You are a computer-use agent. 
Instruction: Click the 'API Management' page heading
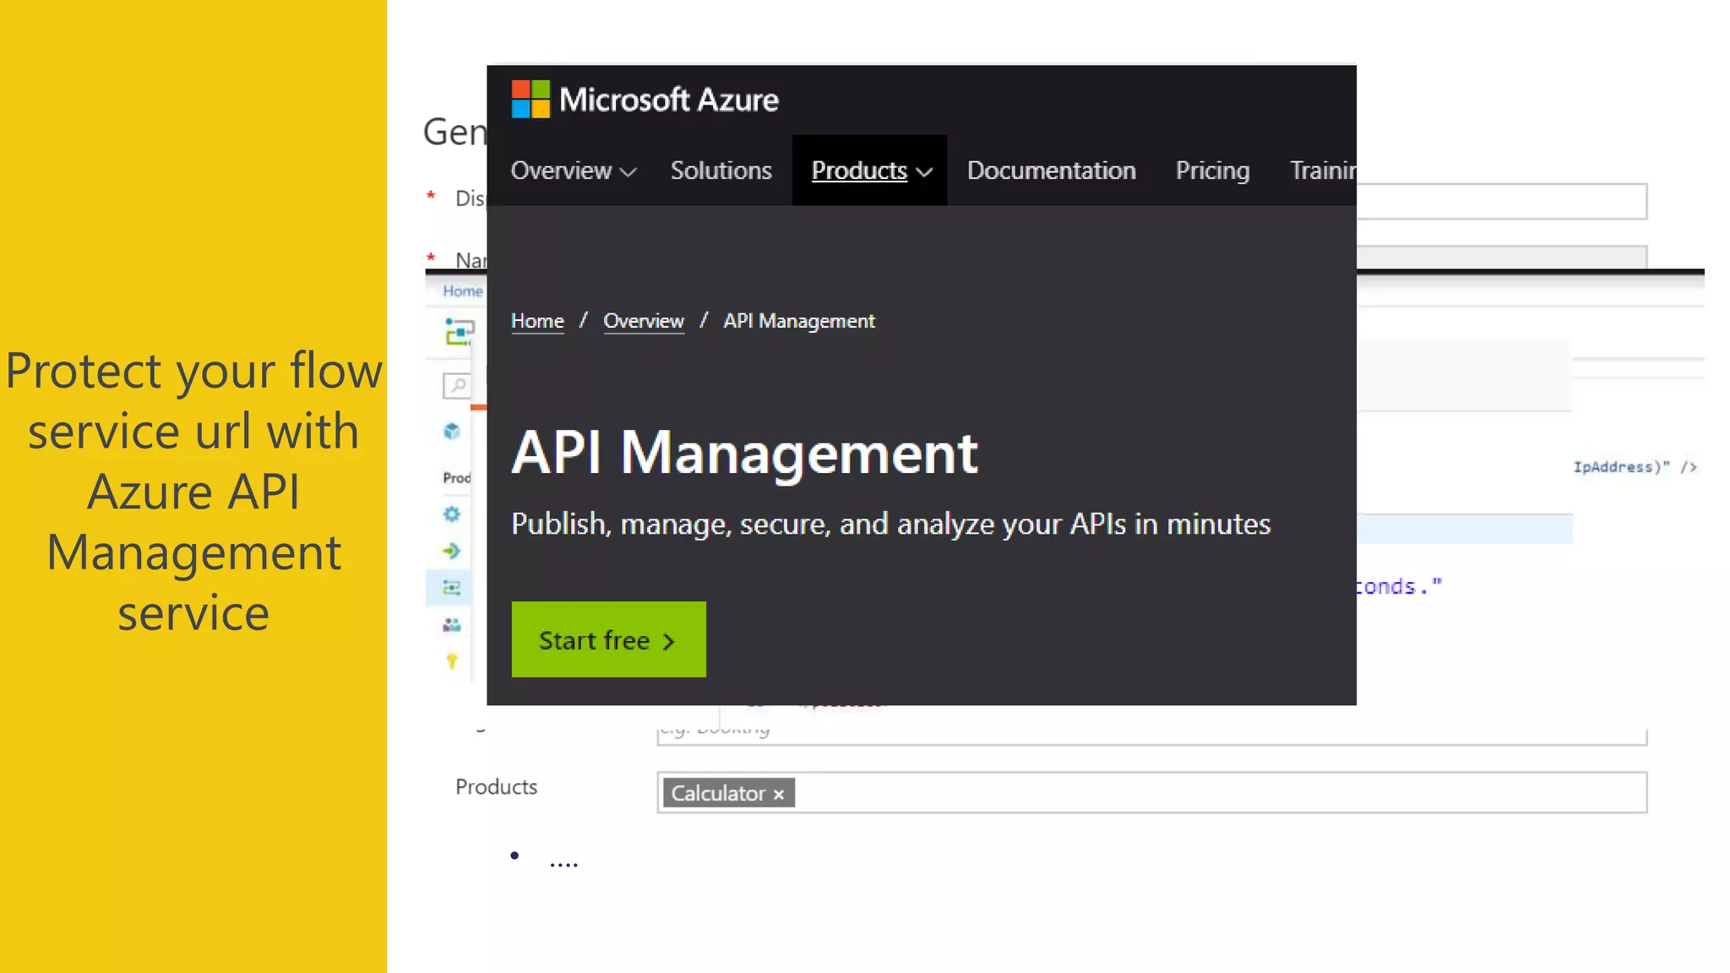coord(744,454)
